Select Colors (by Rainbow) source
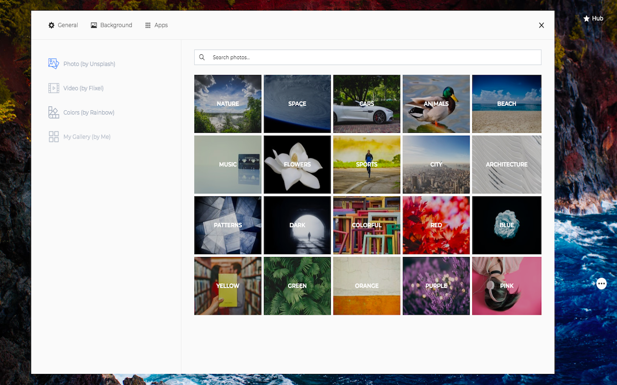Image resolution: width=617 pixels, height=385 pixels. (81, 112)
